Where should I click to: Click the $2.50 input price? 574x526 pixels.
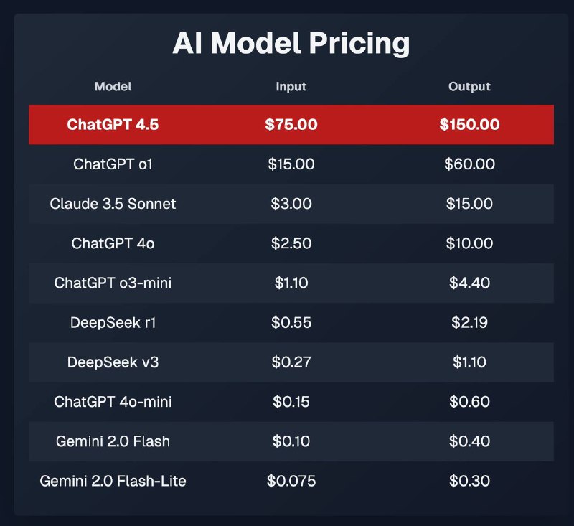(x=291, y=243)
